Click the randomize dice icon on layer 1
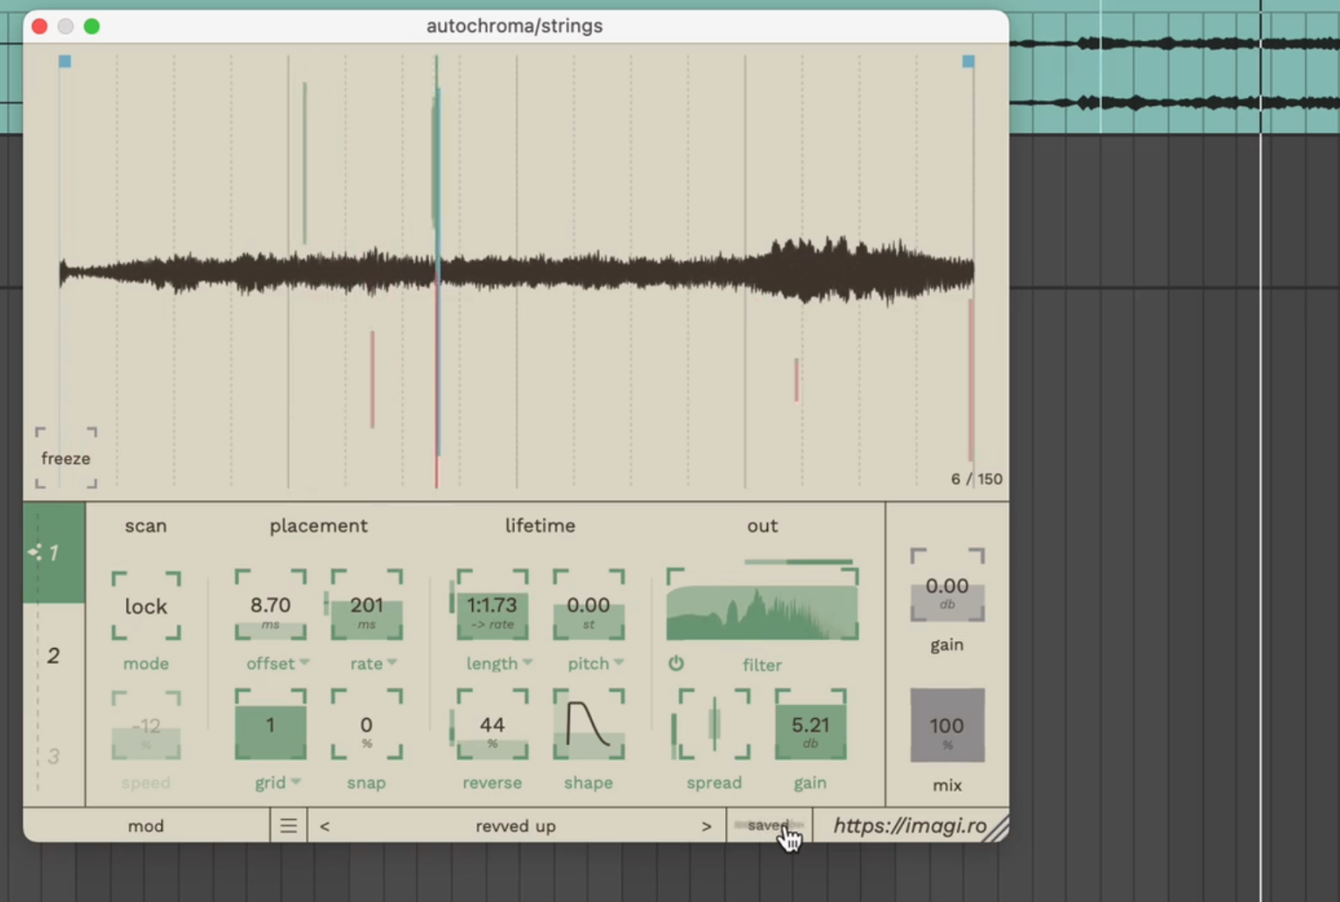The width and height of the screenshot is (1340, 902). tap(36, 551)
